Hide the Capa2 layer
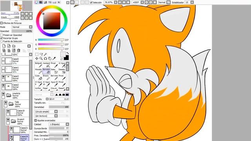The height and width of the screenshot is (141, 251). click(x=3, y=85)
